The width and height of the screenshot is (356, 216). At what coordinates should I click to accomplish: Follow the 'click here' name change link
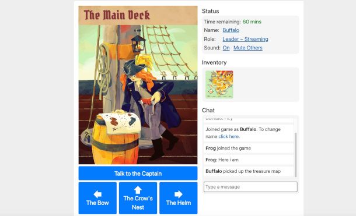(x=229, y=136)
